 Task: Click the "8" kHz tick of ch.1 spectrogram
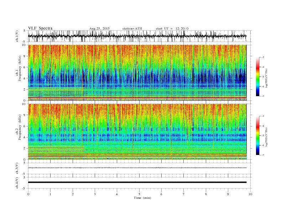pos(25,56)
